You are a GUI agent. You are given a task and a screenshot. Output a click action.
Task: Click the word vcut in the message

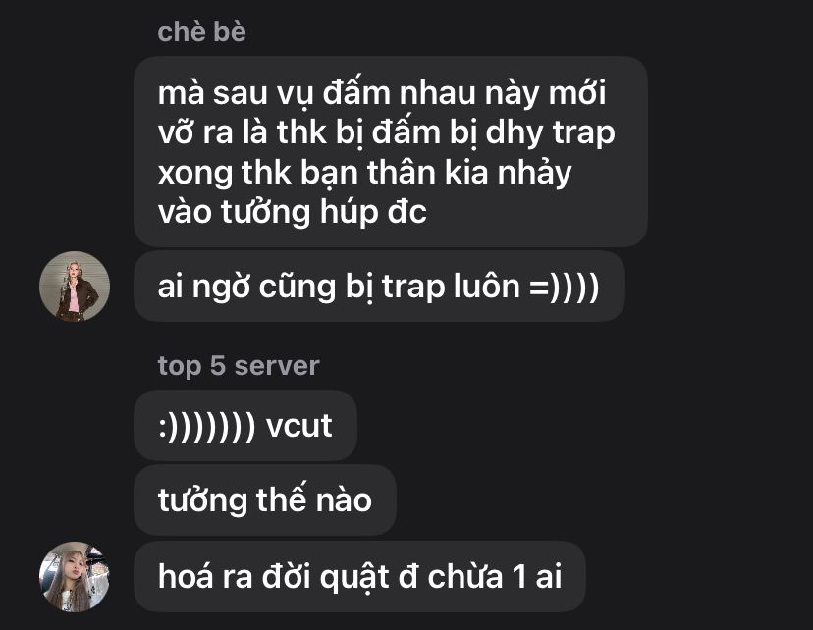click(299, 426)
